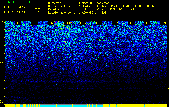Screen dimensions: 169x107
Task: Click the 0.9 kHz axis label
Action: coord(2,62)
